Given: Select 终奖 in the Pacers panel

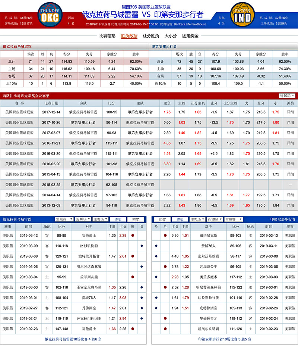Looking at the screenshot, I should 180,219.
